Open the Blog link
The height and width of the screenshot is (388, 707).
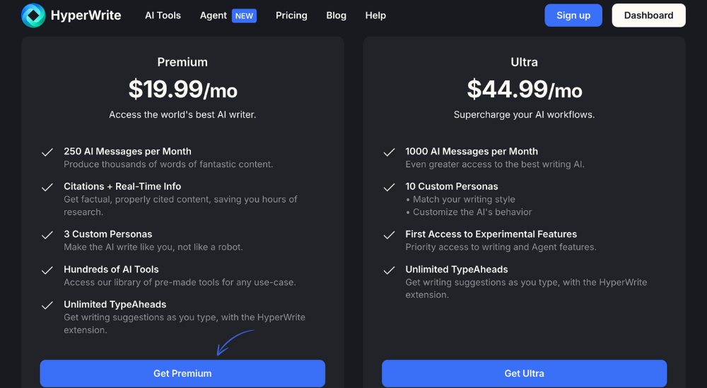tap(337, 16)
